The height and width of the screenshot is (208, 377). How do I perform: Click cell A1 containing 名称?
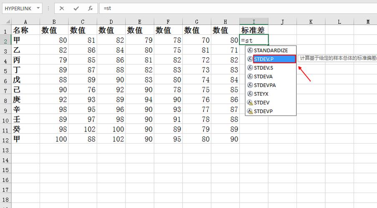[x=25, y=30]
